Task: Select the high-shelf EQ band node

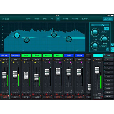Action: click(69, 39)
